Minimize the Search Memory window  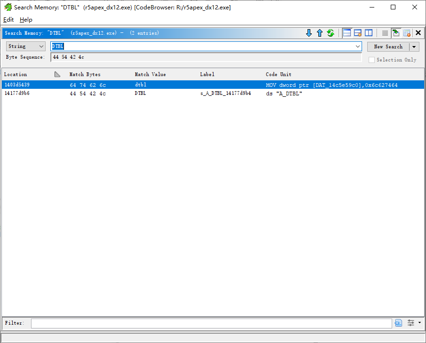(x=372, y=7)
